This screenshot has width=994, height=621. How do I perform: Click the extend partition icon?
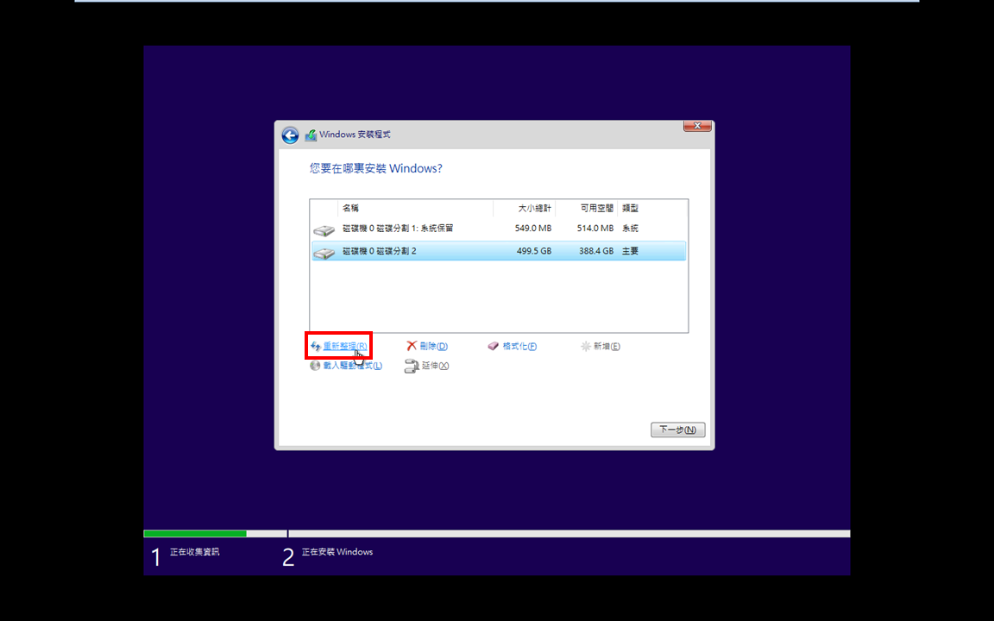pyautogui.click(x=412, y=367)
